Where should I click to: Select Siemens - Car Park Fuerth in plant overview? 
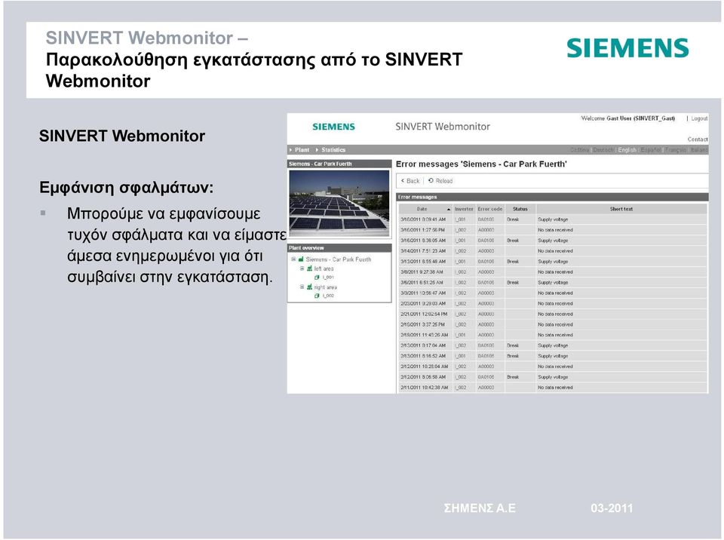point(339,259)
